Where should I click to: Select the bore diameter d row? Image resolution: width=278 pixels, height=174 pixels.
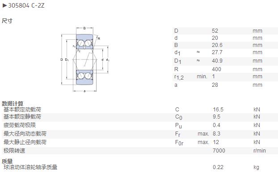(x=225, y=38)
